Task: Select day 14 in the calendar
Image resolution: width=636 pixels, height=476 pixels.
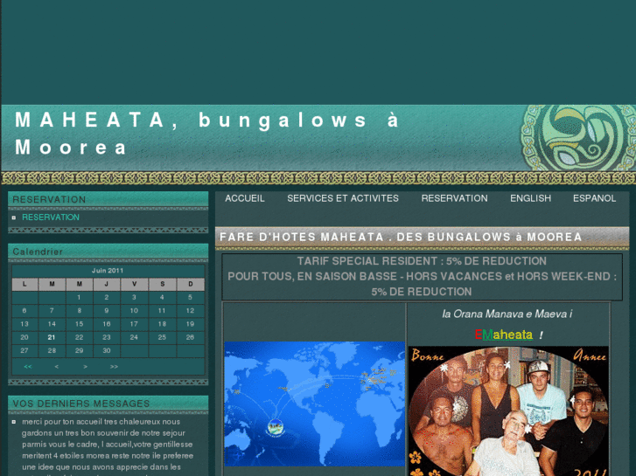Action: point(52,324)
